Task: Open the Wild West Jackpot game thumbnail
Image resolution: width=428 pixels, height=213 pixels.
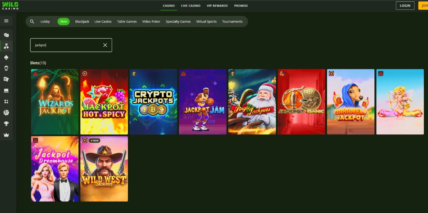Action: [104, 169]
